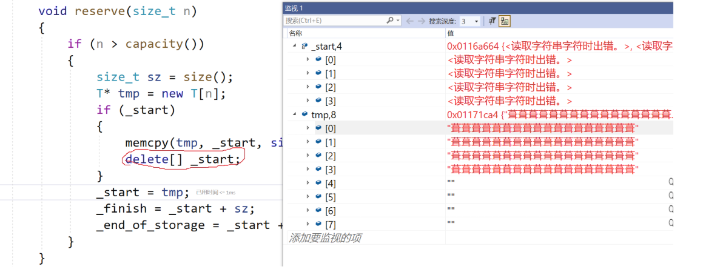Screen dimensions: 703x278
Task: Click the if (_start) code line
Action: (136, 110)
